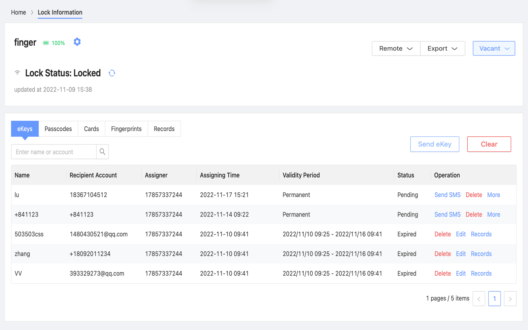The height and width of the screenshot is (330, 528).
Task: View Records for 503503css
Action: coord(481,234)
